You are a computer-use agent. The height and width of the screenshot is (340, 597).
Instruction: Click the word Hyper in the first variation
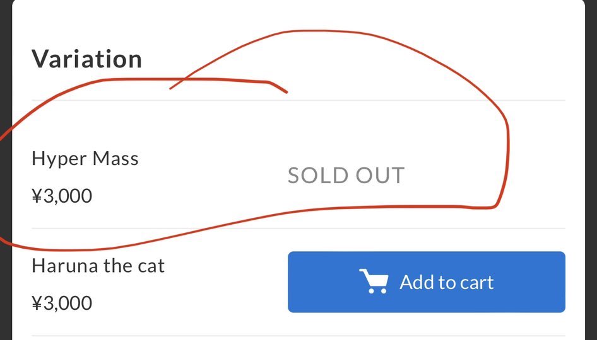pyautogui.click(x=59, y=159)
